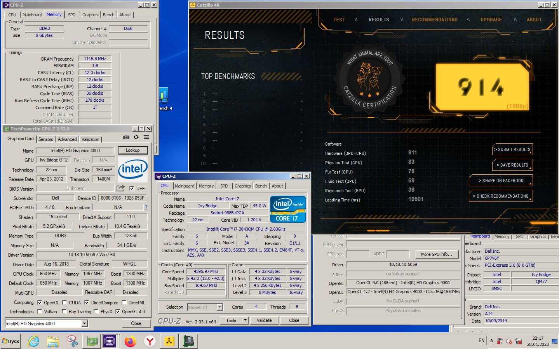Open Internet Explorer from taskbar

click(x=34, y=341)
